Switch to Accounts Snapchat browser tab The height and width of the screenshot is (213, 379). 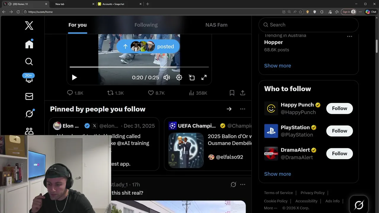coord(119,4)
